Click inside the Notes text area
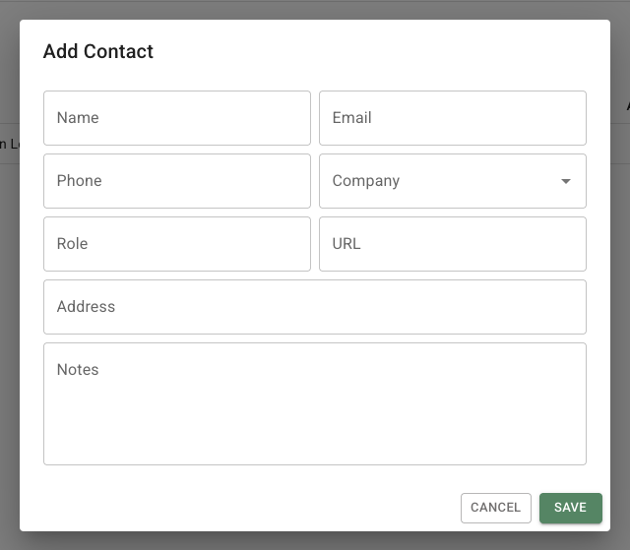 [x=315, y=403]
